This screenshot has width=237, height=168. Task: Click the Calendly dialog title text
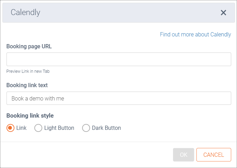click(25, 13)
